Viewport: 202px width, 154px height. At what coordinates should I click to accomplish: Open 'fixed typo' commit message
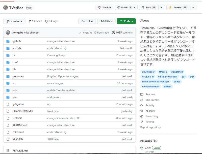point(53,111)
